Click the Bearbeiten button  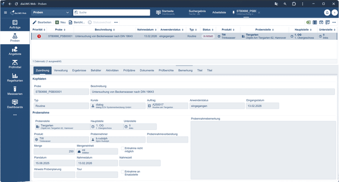click(x=42, y=22)
